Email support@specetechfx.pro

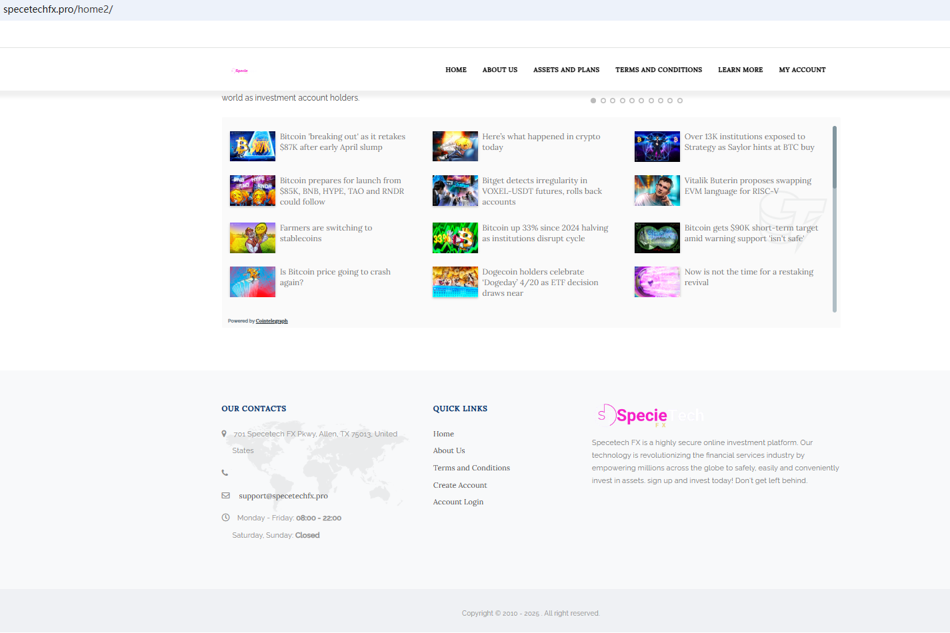(x=283, y=496)
